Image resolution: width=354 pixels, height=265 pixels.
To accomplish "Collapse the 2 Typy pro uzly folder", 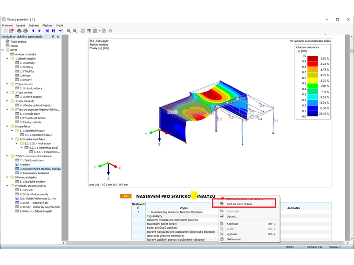I will tap(7, 84).
